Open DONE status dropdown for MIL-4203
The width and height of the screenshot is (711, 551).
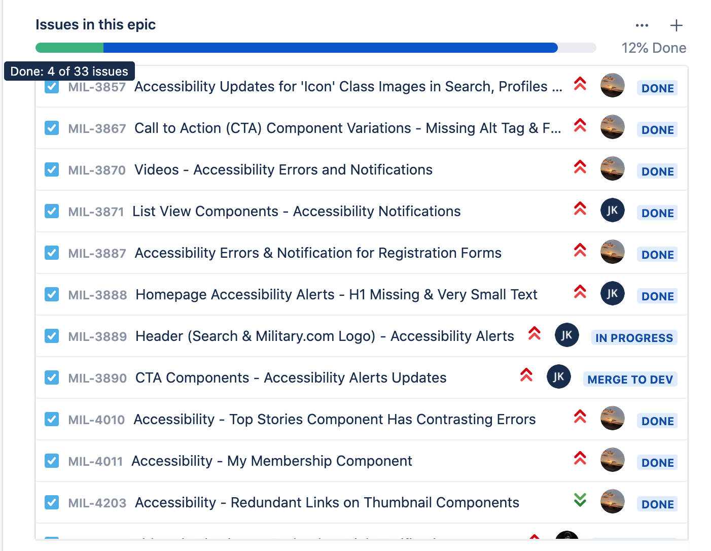tap(658, 504)
